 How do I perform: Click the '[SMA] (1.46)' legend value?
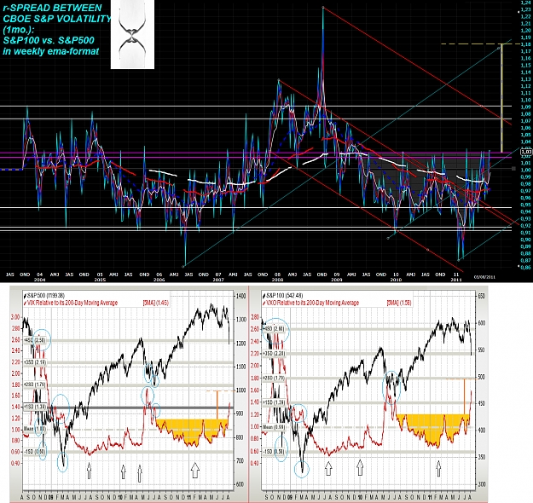tap(155, 303)
